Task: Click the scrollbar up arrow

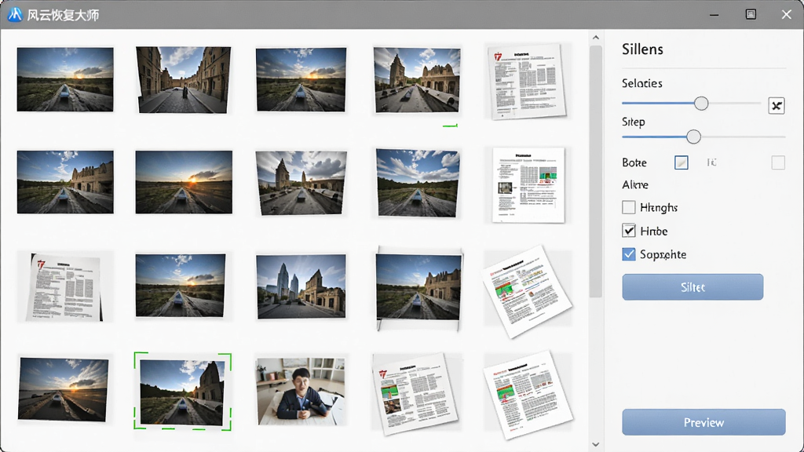Action: pos(595,38)
